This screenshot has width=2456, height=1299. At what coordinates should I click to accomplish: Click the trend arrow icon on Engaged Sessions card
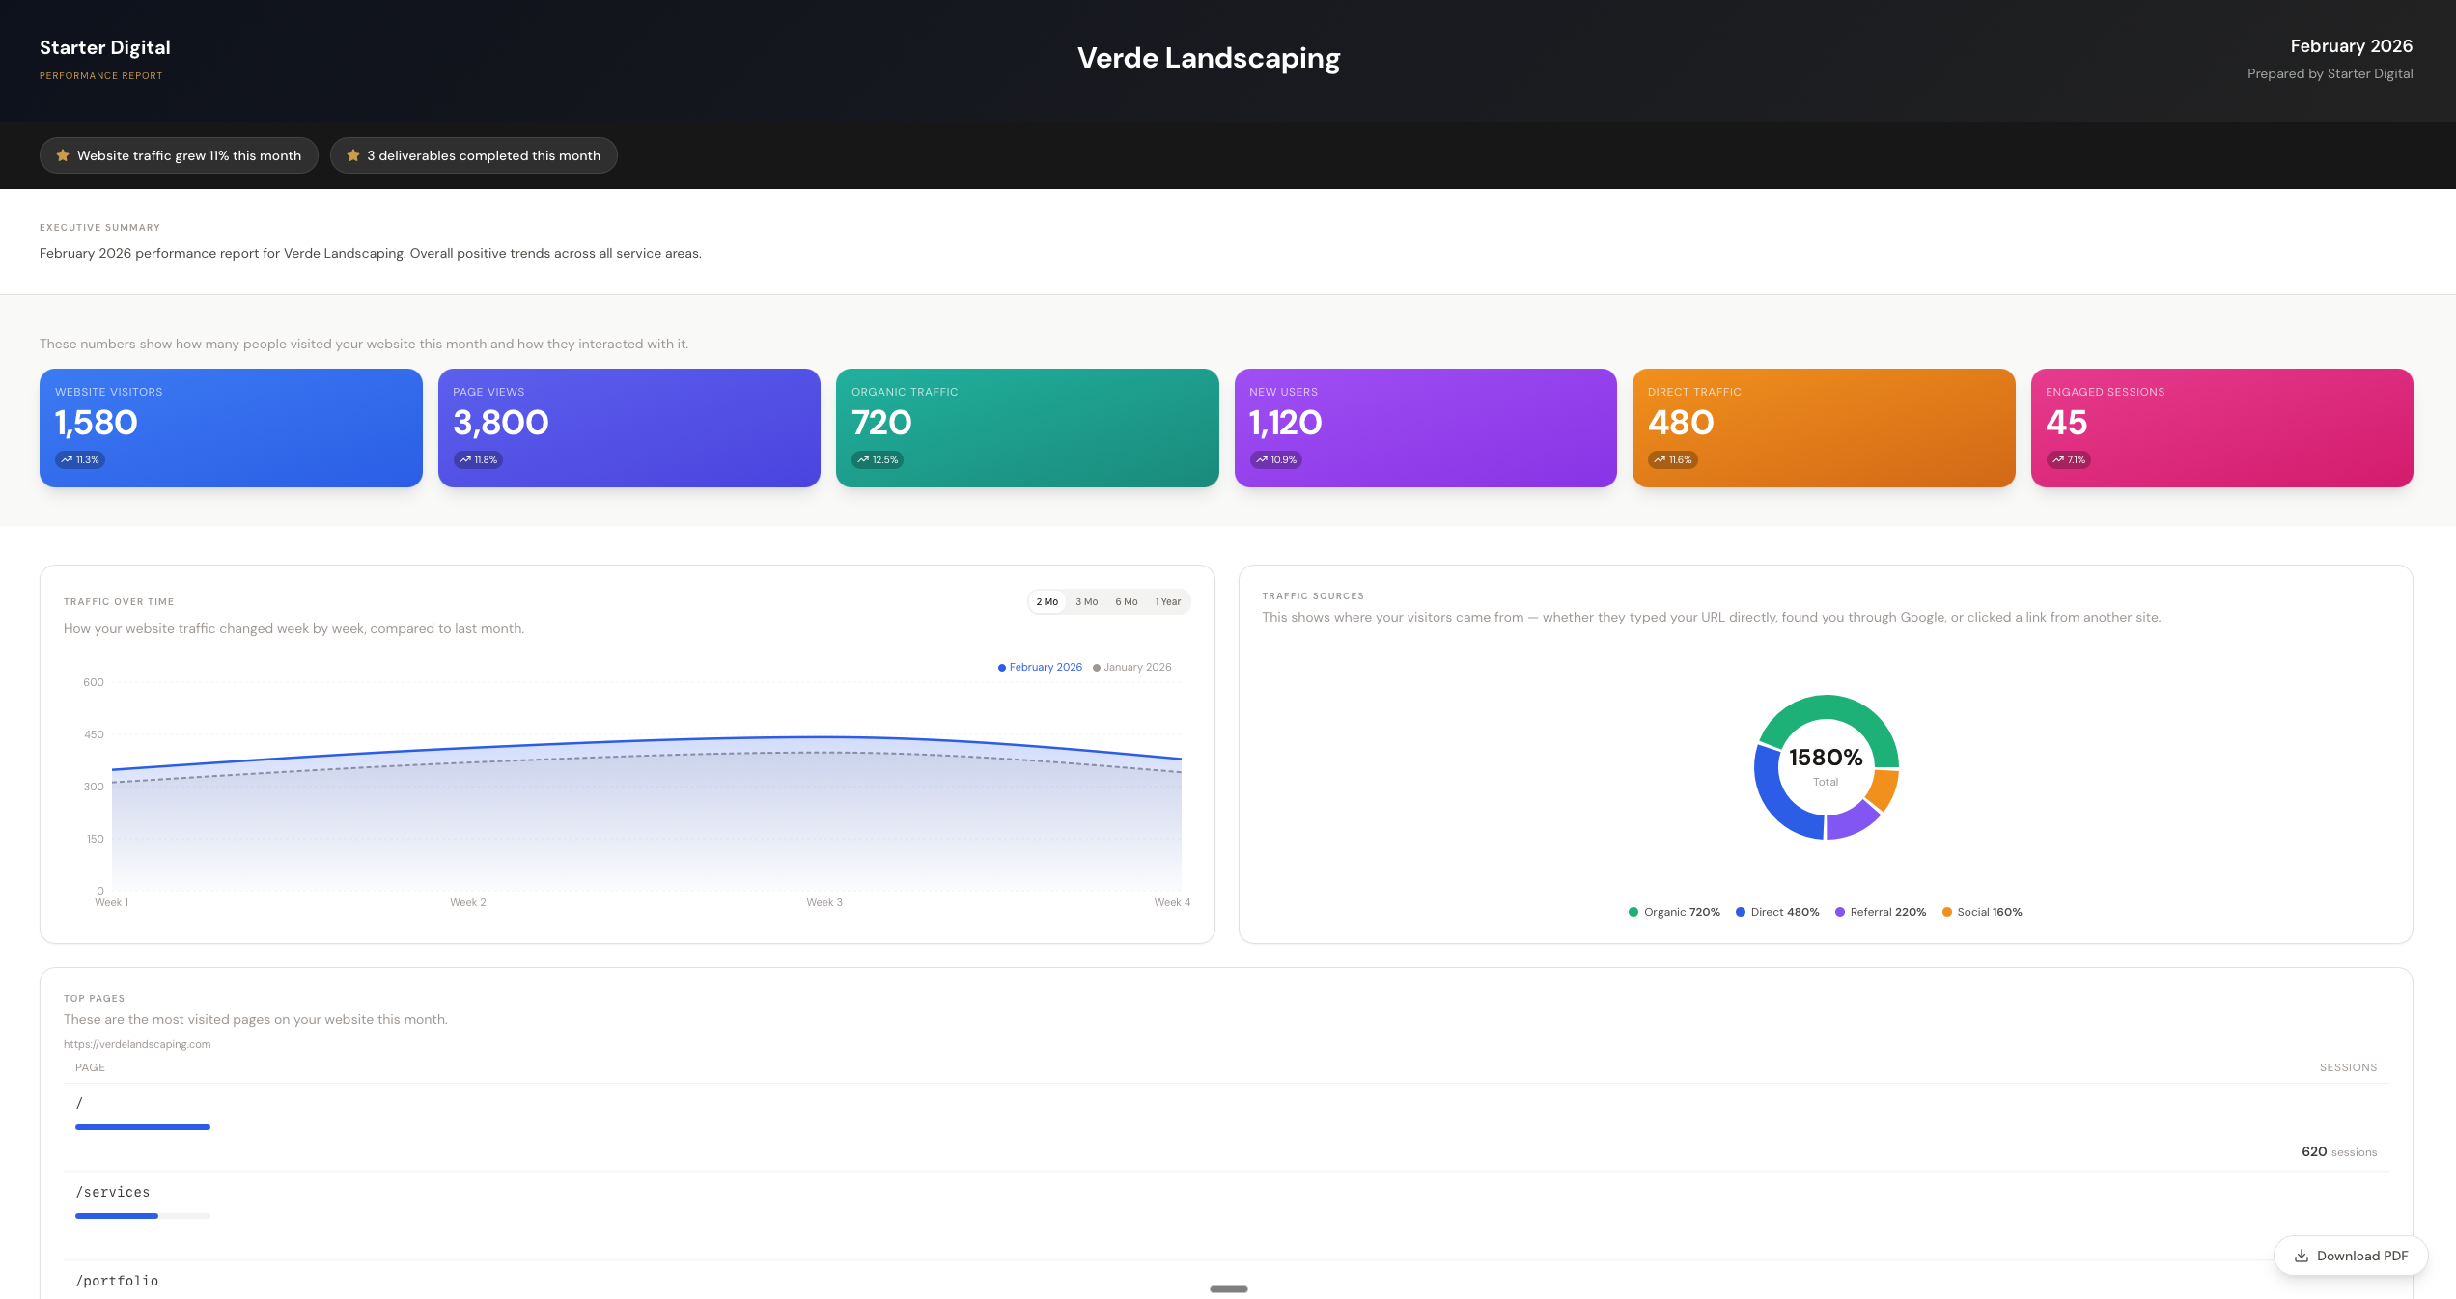point(2058,460)
